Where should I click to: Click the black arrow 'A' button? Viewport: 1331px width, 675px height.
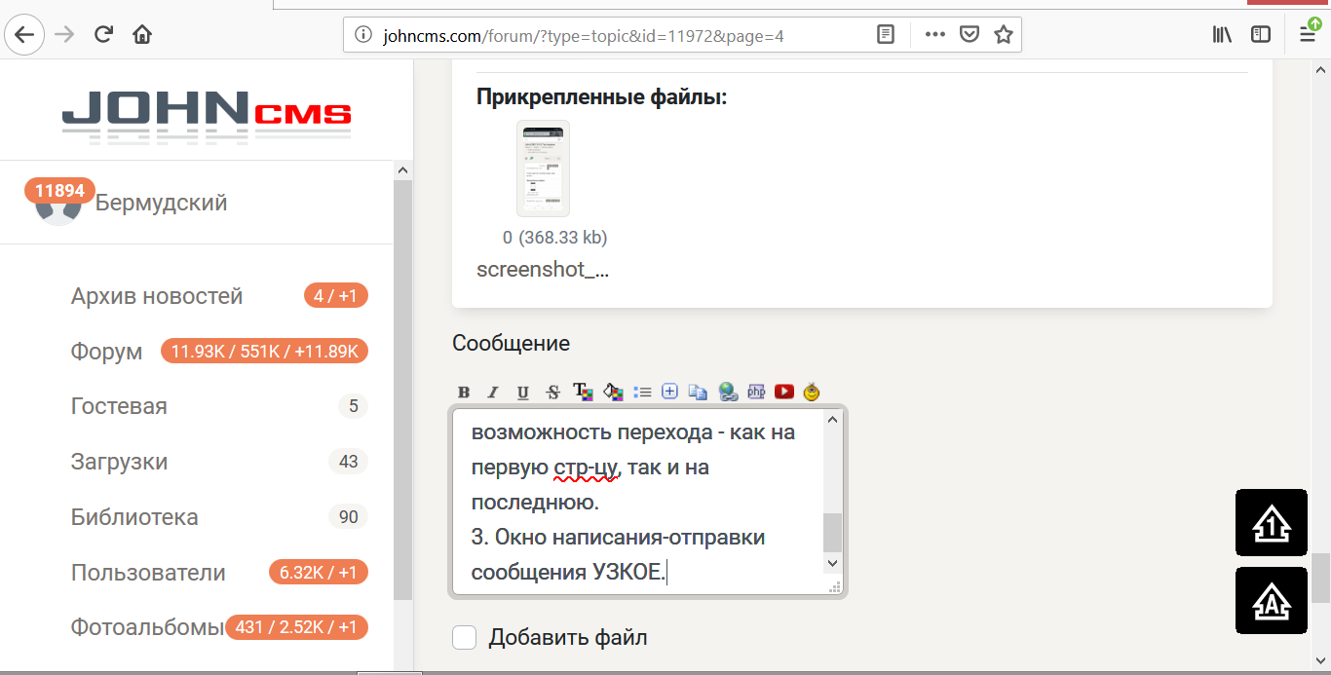point(1272,601)
